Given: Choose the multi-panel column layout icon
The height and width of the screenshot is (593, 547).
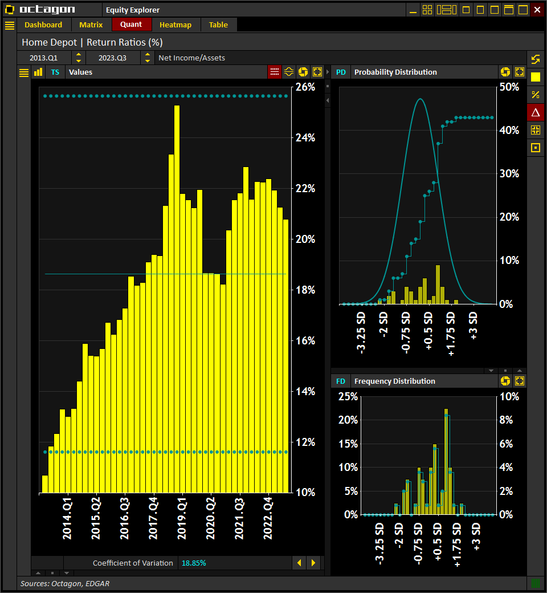Looking at the screenshot, I should (x=447, y=10).
